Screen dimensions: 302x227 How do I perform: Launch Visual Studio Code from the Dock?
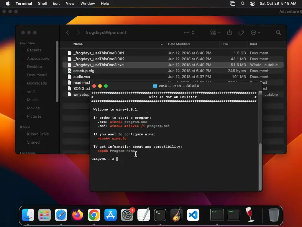tap(193, 215)
